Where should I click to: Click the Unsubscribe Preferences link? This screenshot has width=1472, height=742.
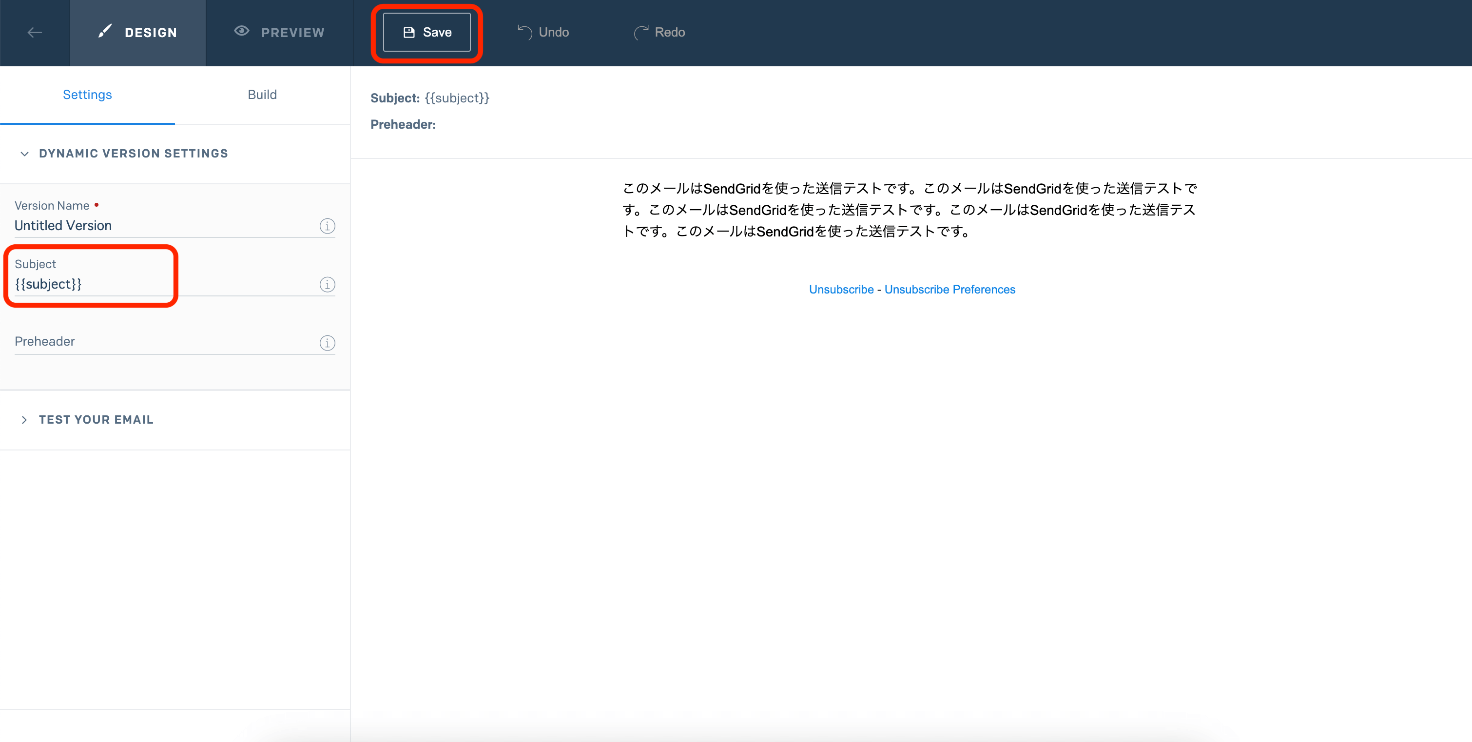click(949, 290)
